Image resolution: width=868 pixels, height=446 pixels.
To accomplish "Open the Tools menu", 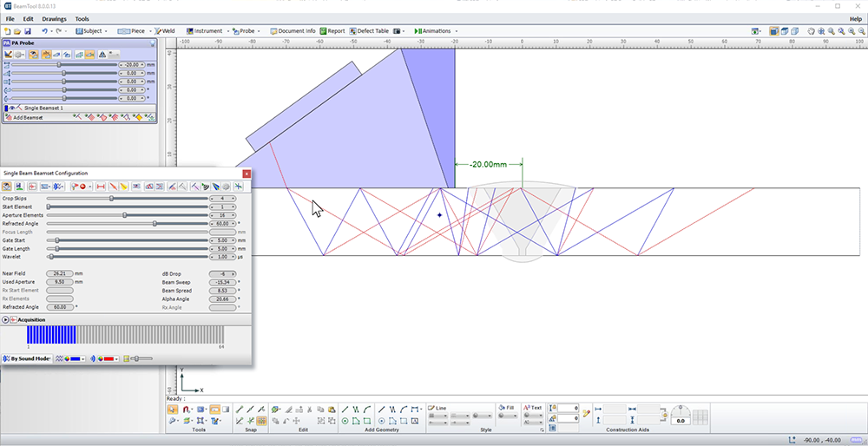I will pyautogui.click(x=82, y=18).
